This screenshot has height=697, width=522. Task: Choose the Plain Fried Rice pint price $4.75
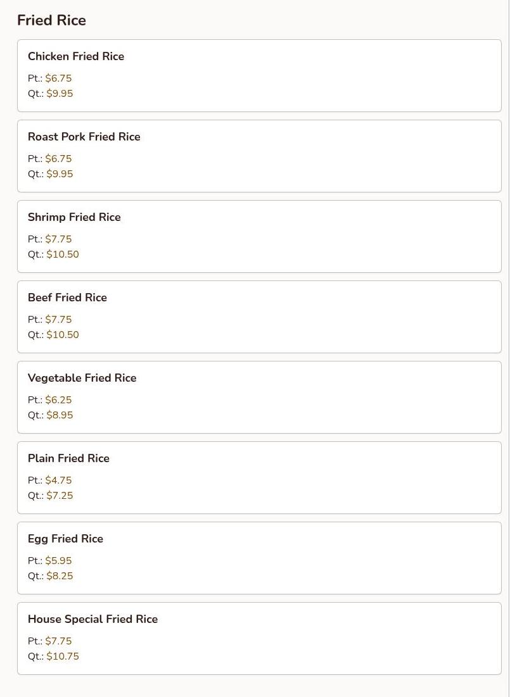coord(58,480)
